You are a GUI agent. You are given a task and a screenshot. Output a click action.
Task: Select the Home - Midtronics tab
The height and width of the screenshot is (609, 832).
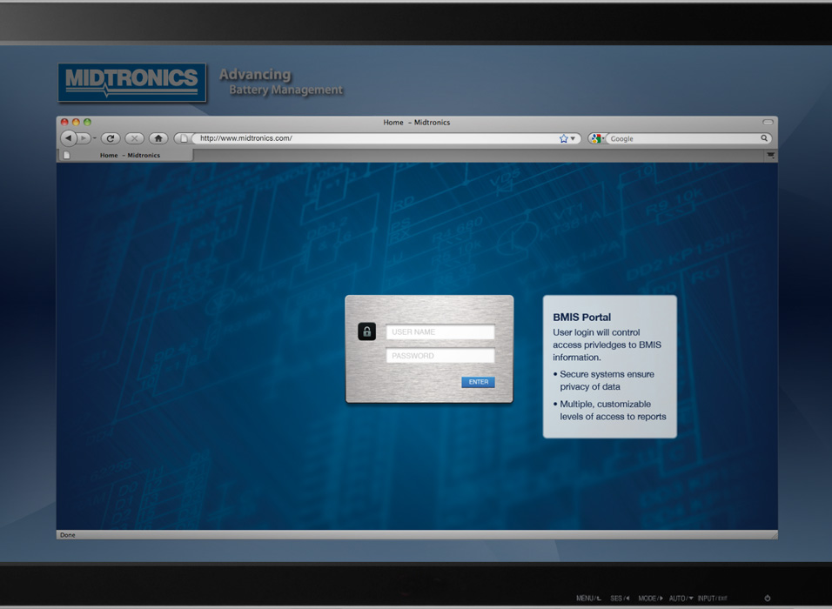125,156
